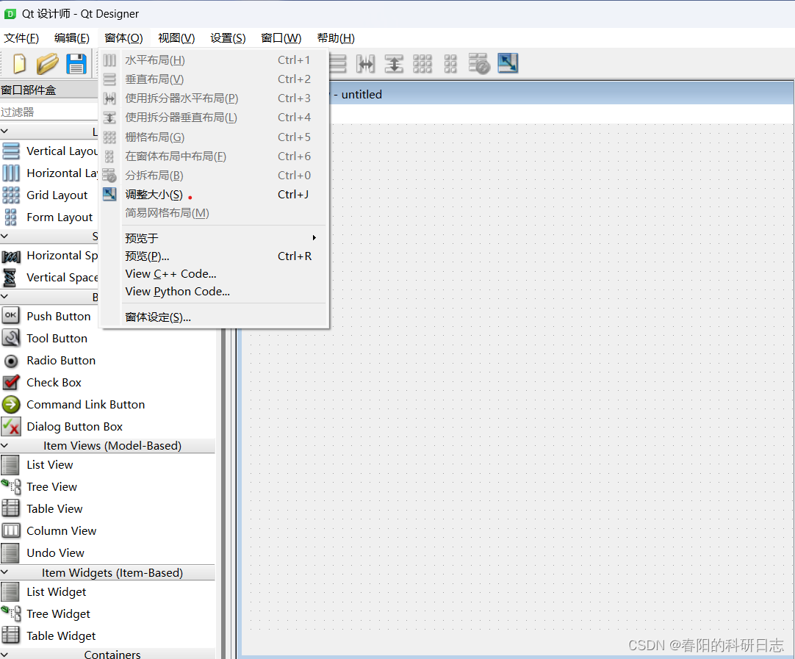The height and width of the screenshot is (659, 795).
Task: Select the Table Widget icon
Action: click(x=11, y=635)
